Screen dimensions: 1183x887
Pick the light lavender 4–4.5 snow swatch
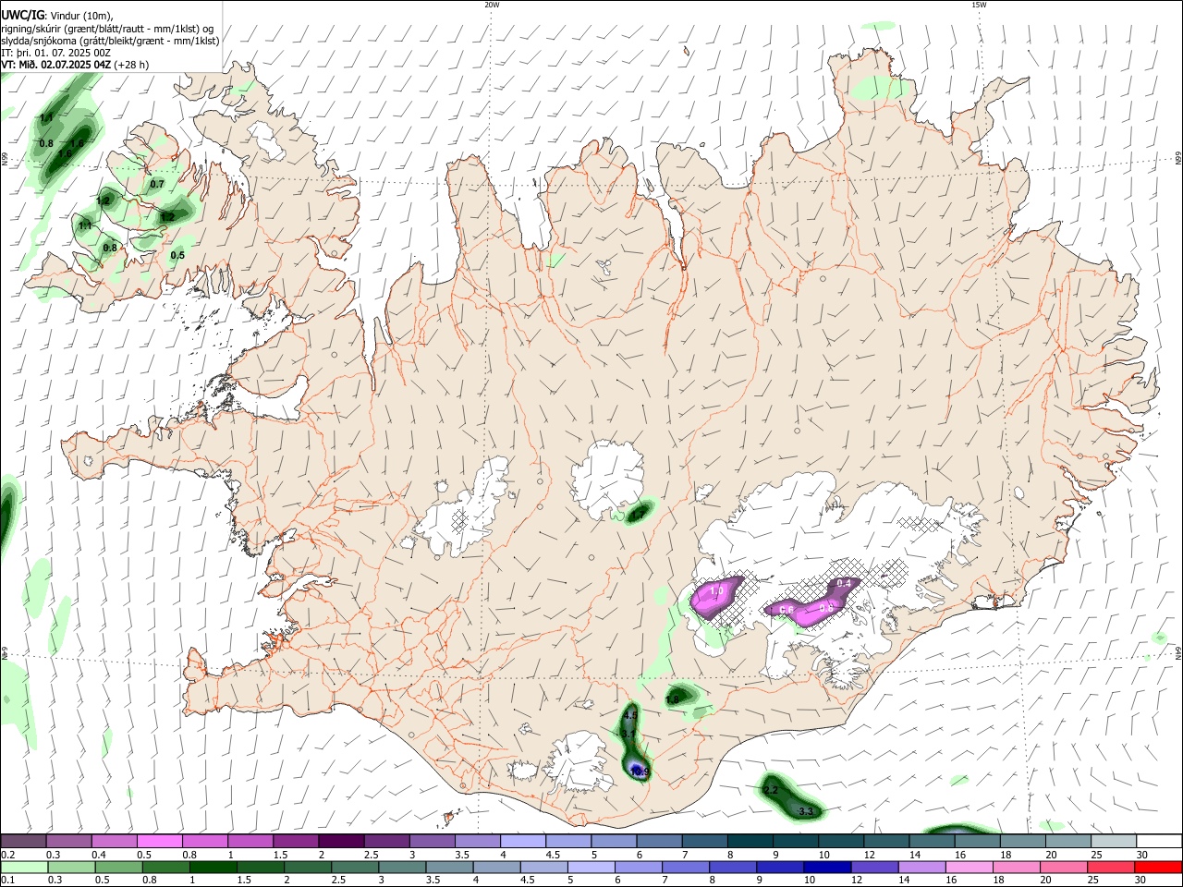tap(522, 841)
